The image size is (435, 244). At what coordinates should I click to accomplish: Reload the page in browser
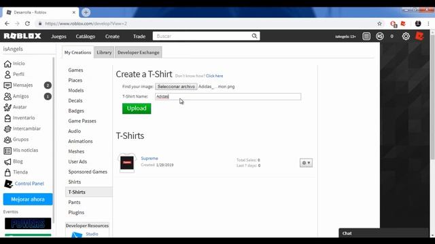point(27,24)
